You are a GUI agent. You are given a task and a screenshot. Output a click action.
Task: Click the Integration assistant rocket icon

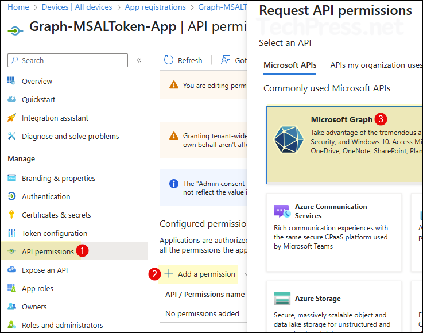(11, 118)
